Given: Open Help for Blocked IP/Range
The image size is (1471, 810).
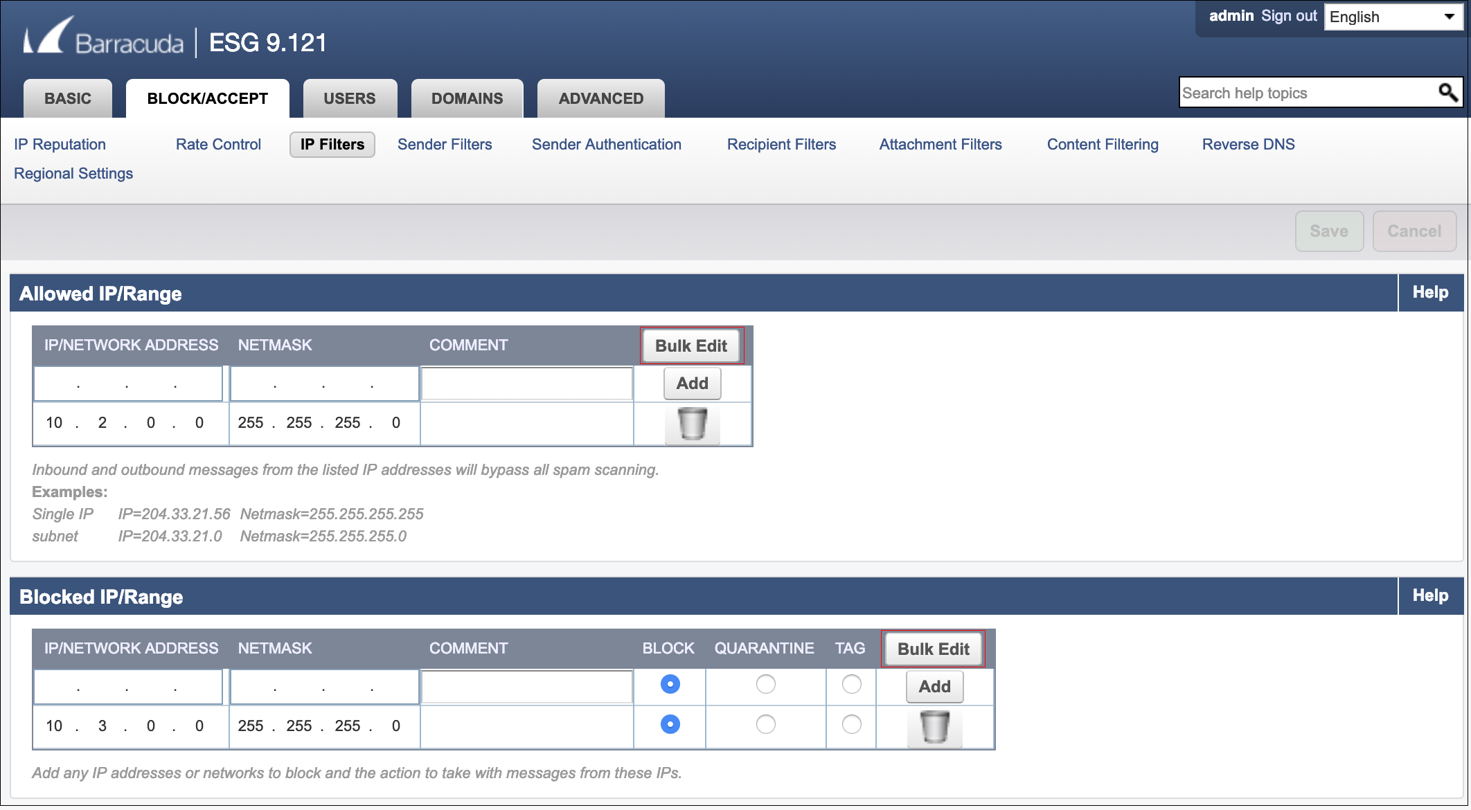Looking at the screenshot, I should point(1429,595).
